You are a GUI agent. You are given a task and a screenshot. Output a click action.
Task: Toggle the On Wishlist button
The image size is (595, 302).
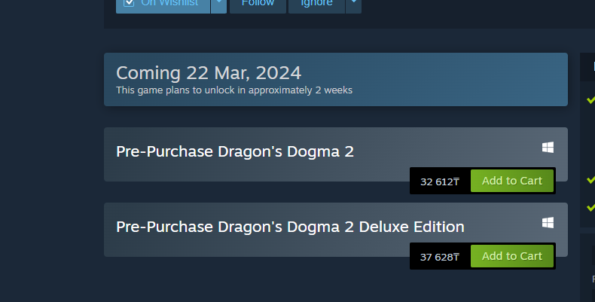tap(163, 4)
